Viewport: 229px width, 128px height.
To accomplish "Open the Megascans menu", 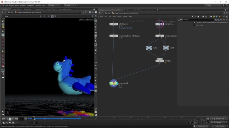I will pyautogui.click(x=31, y=5).
